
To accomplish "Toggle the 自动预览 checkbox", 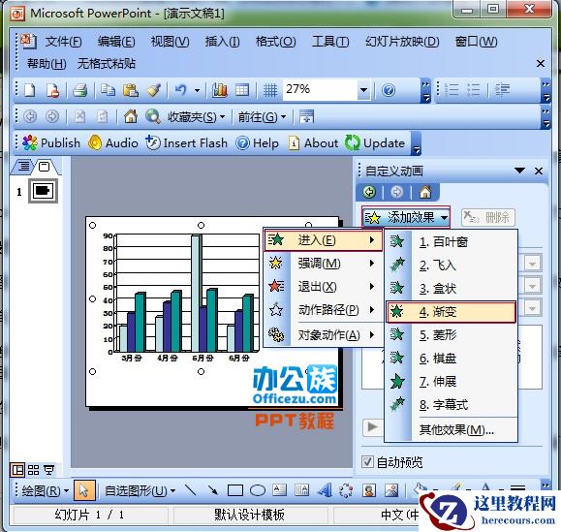I will 367,462.
